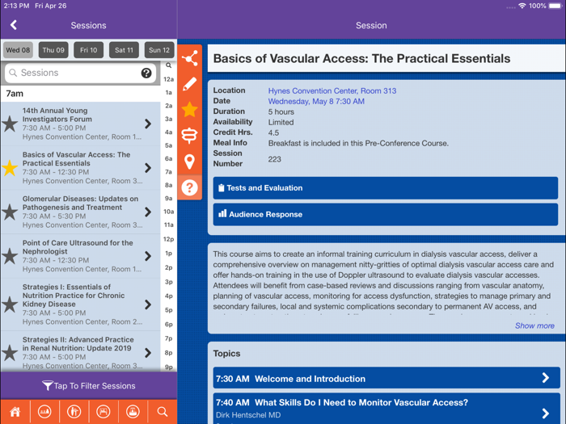Tap the signpost directions icon

tap(190, 136)
